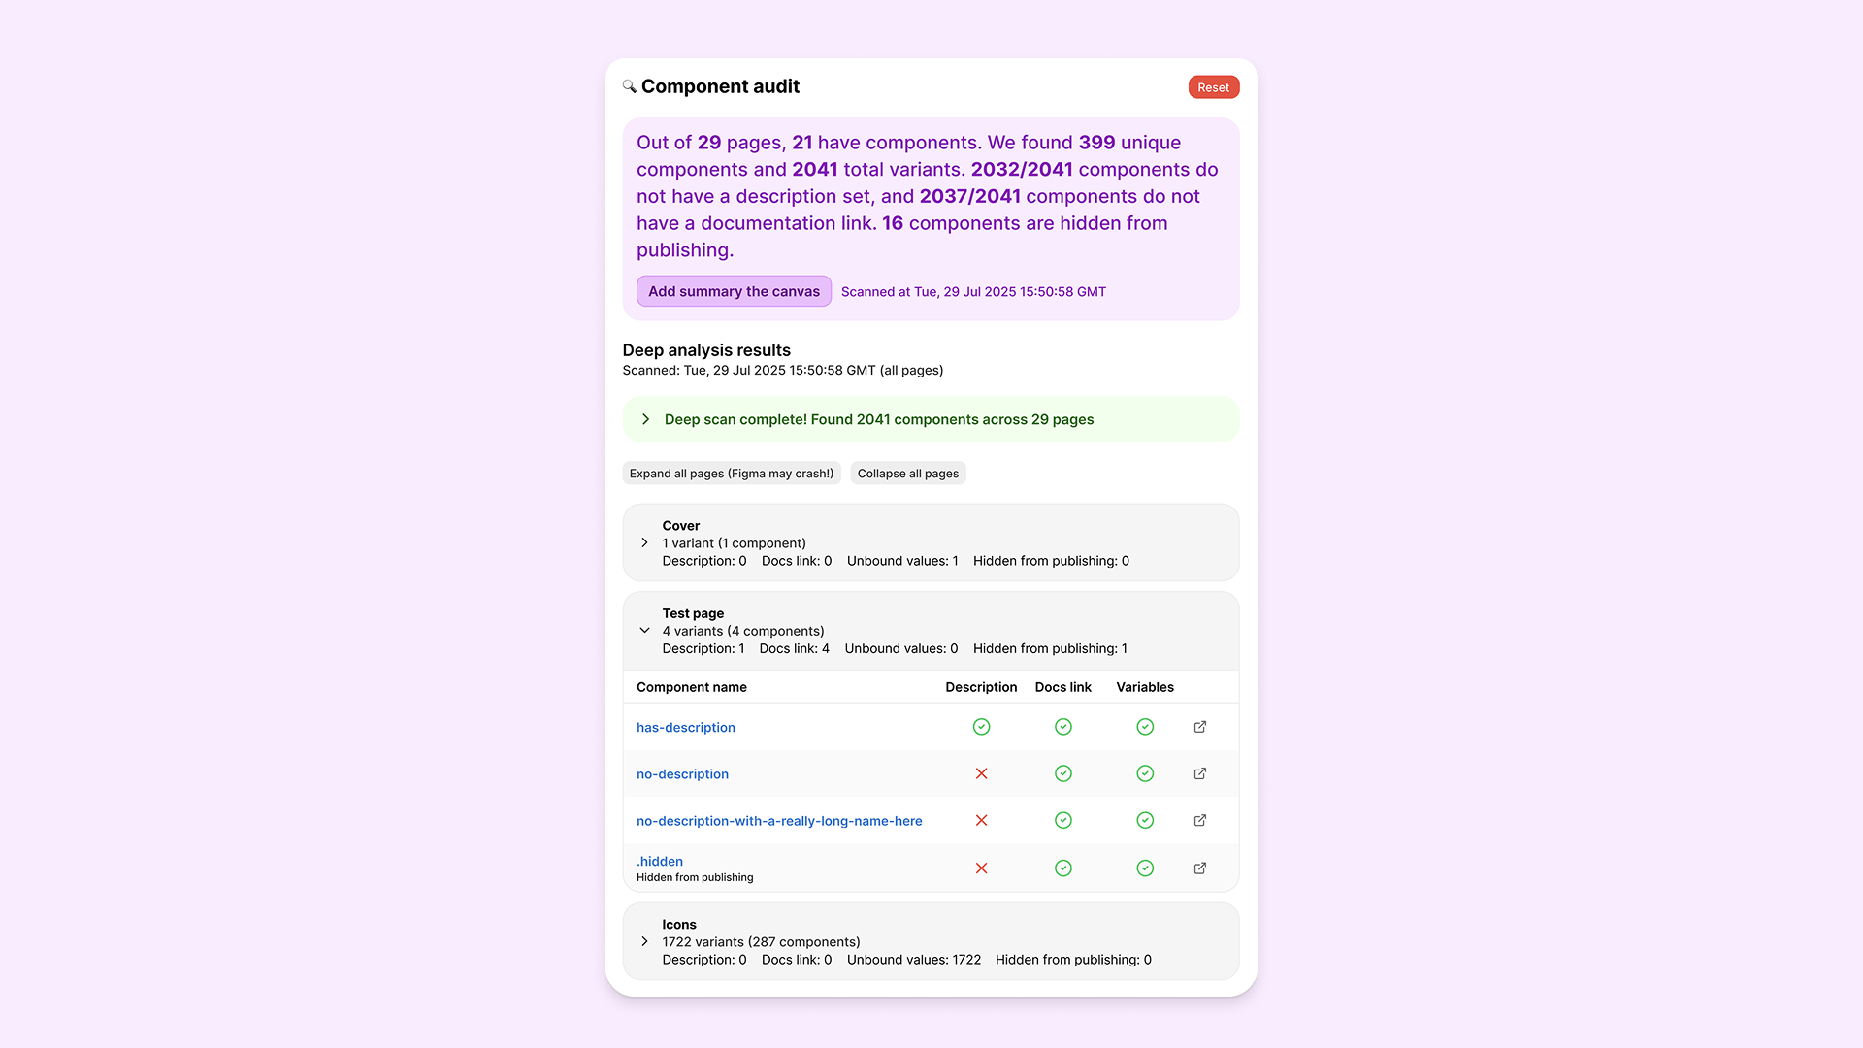Click the Reset button
The height and width of the screenshot is (1048, 1863).
1214,87
